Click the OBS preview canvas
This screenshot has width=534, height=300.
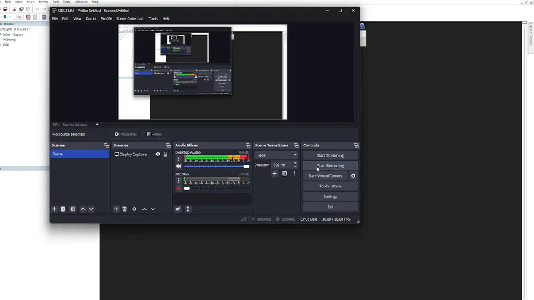202,72
